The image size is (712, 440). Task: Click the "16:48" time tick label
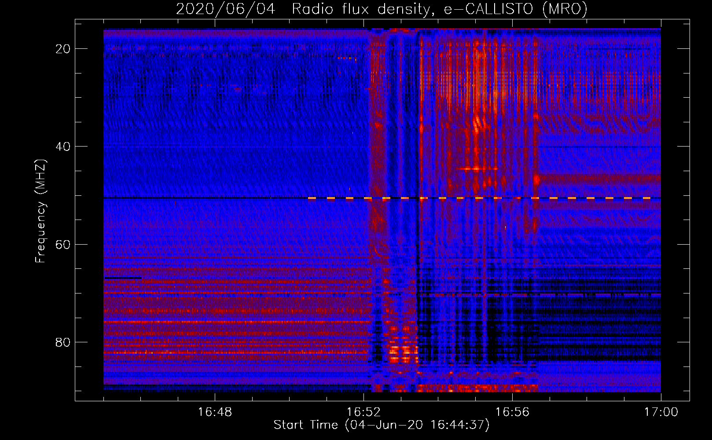pos(215,412)
